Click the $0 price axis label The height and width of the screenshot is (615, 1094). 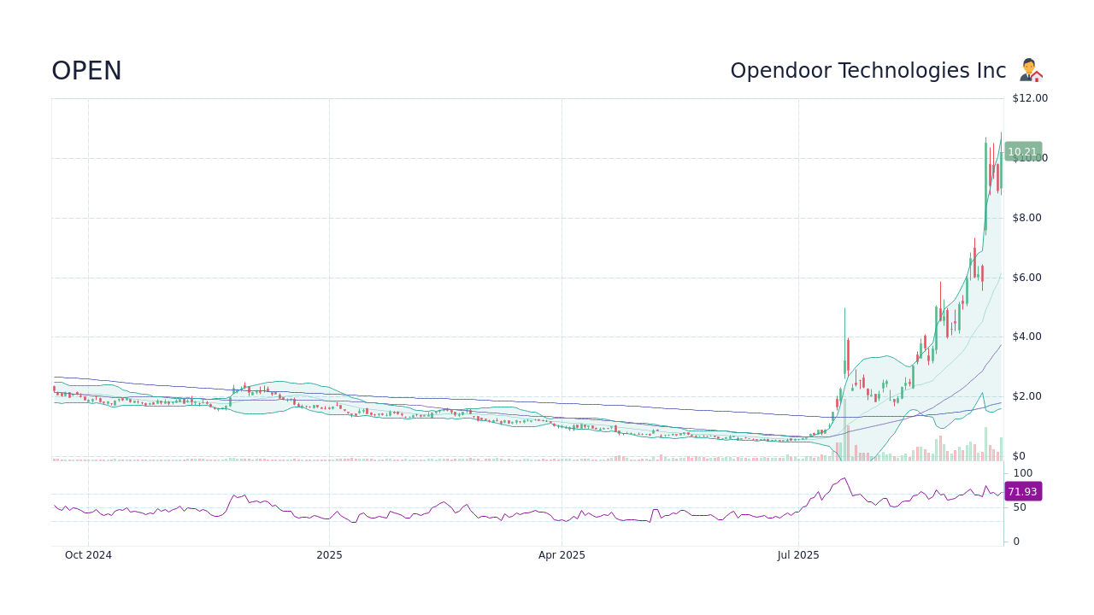1019,456
